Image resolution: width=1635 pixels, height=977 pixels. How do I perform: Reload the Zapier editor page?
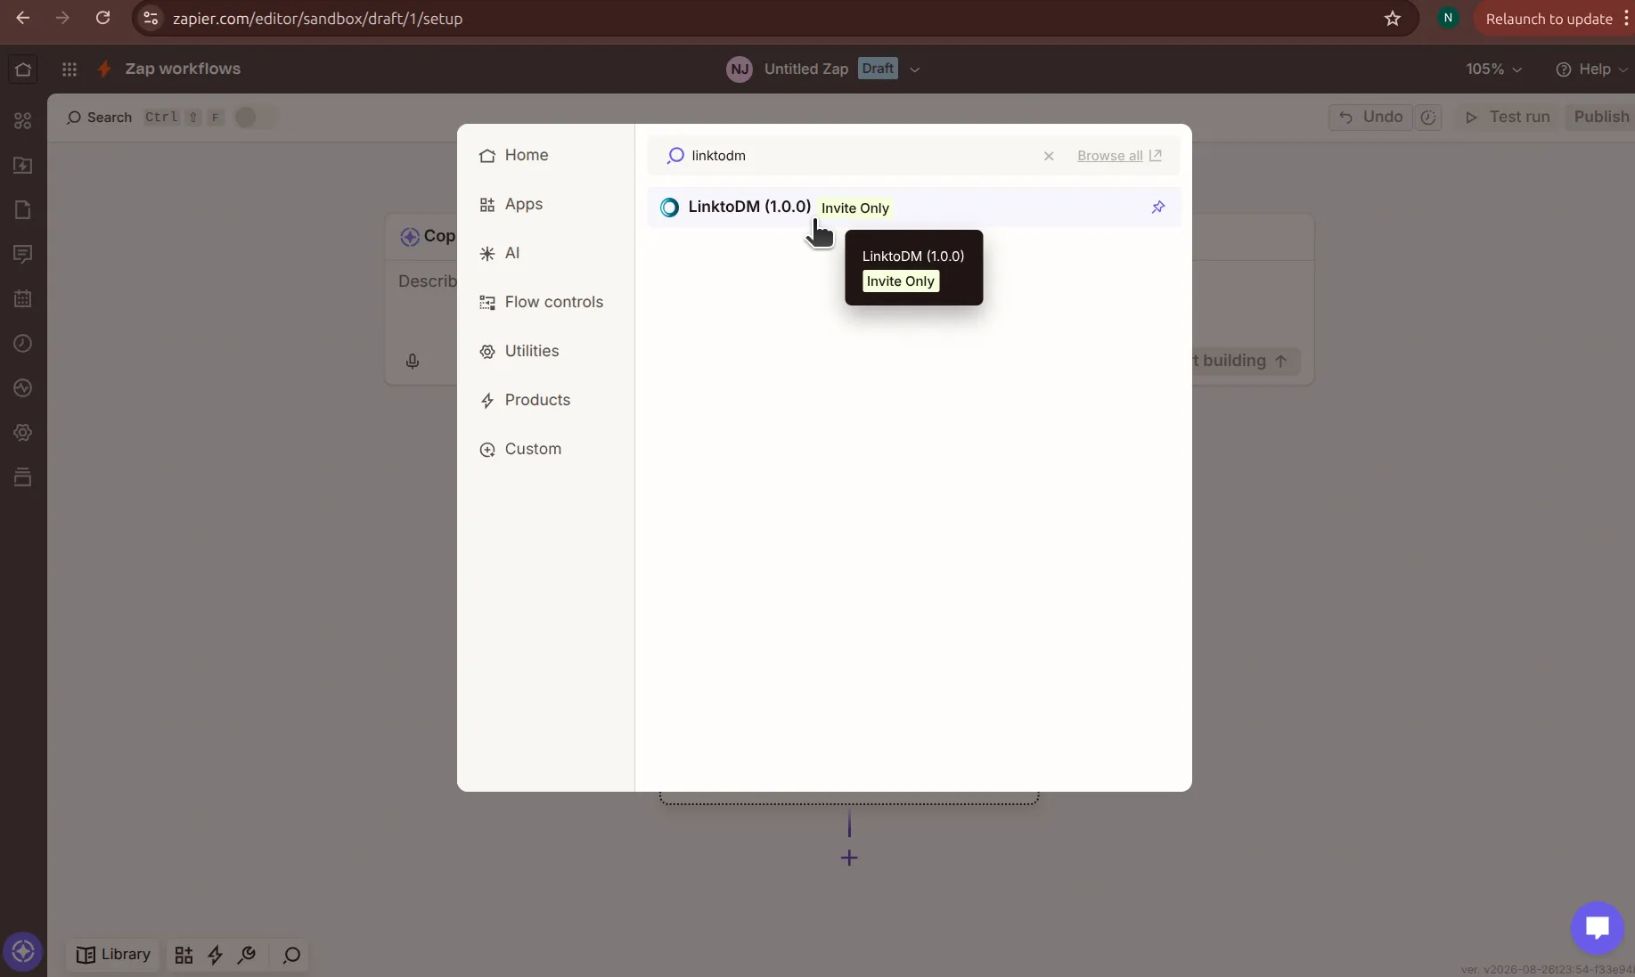pyautogui.click(x=102, y=18)
